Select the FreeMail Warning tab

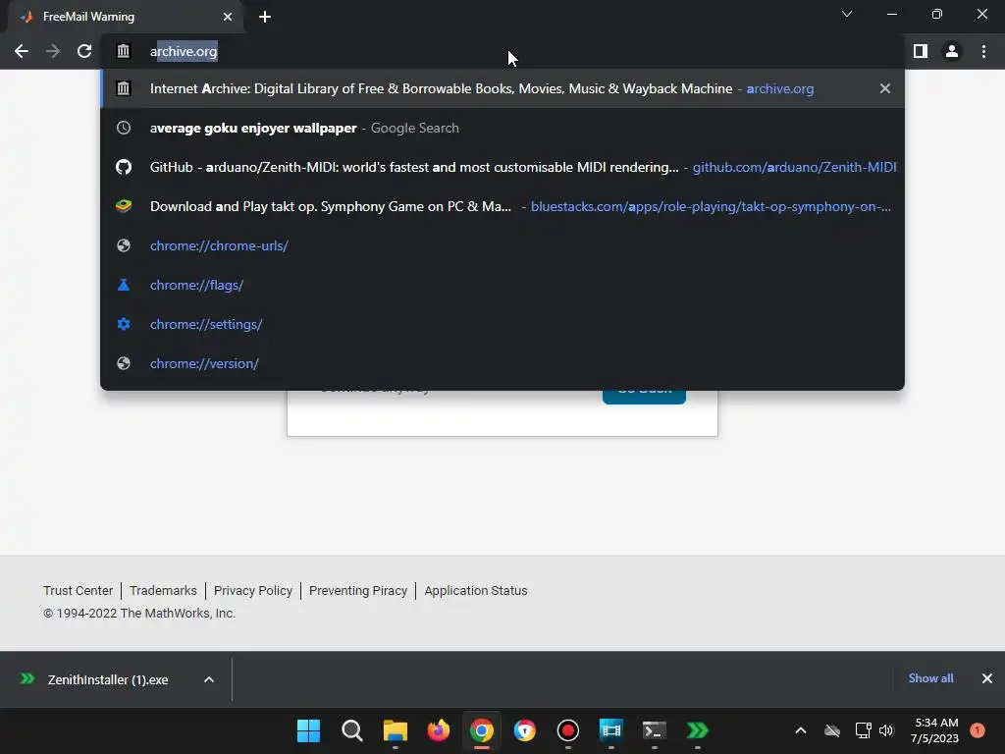pyautogui.click(x=125, y=17)
